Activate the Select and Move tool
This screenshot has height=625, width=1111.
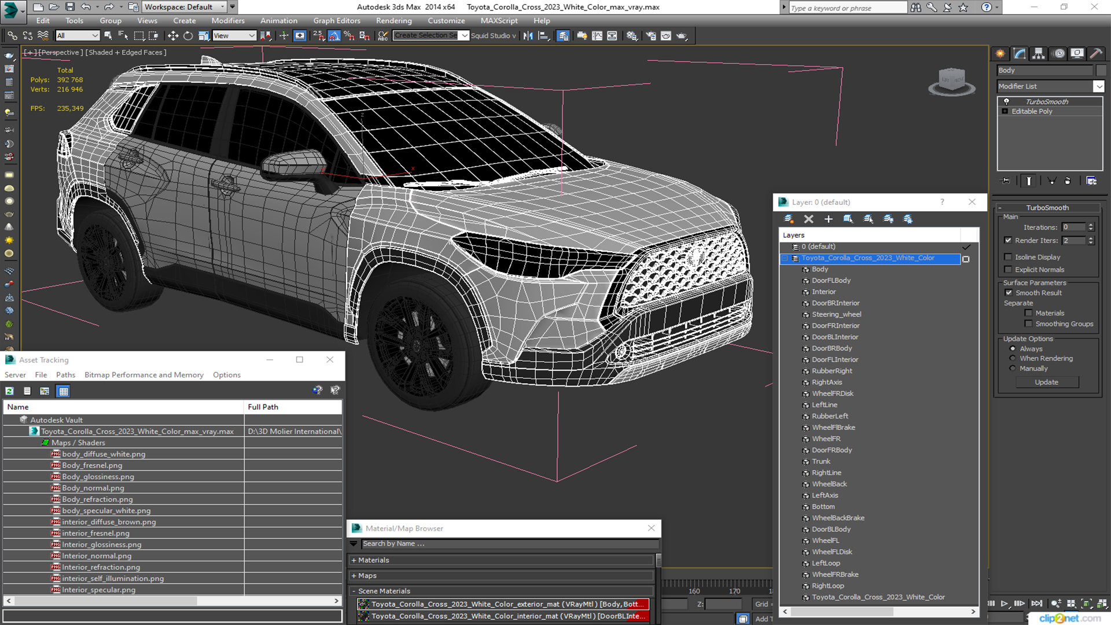(x=172, y=36)
